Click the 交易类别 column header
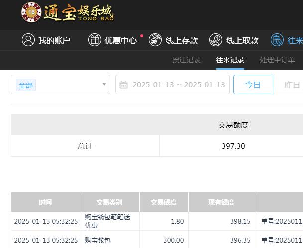This screenshot has height=248, width=303. tap(109, 202)
